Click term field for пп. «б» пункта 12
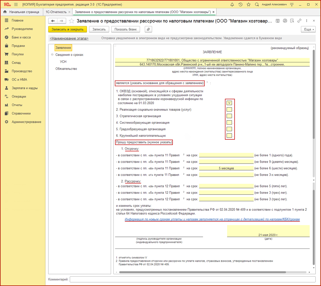This screenshot has height=286, width=321. coord(226,193)
